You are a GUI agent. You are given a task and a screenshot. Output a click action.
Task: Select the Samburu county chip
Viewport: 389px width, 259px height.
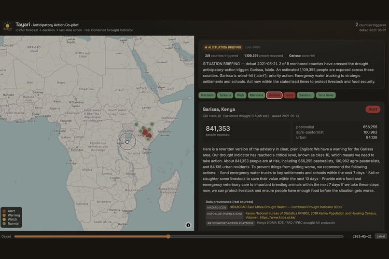pyautogui.click(x=306, y=95)
